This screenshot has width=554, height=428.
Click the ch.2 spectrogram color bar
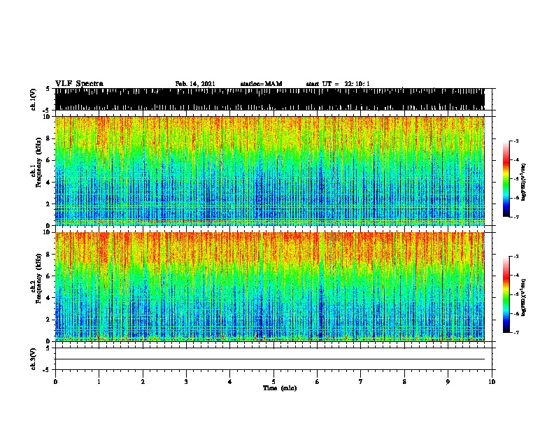point(506,294)
